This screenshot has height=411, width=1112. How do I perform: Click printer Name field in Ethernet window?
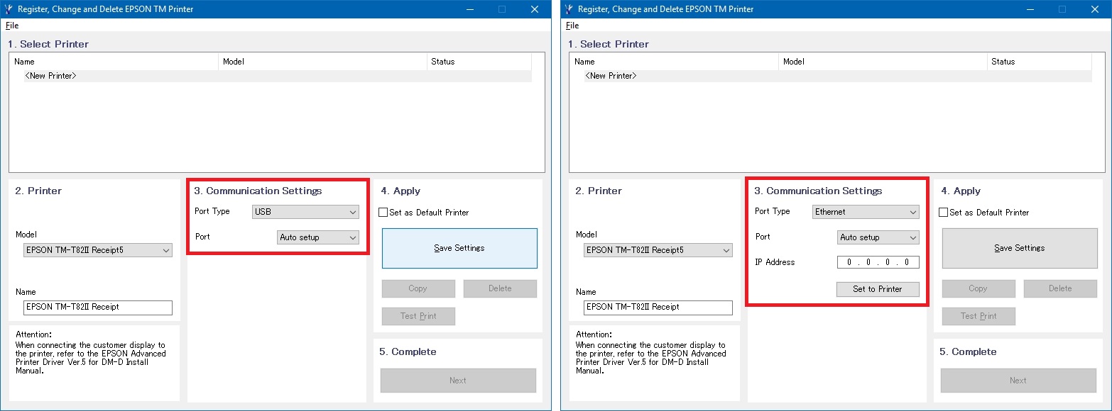pos(658,308)
